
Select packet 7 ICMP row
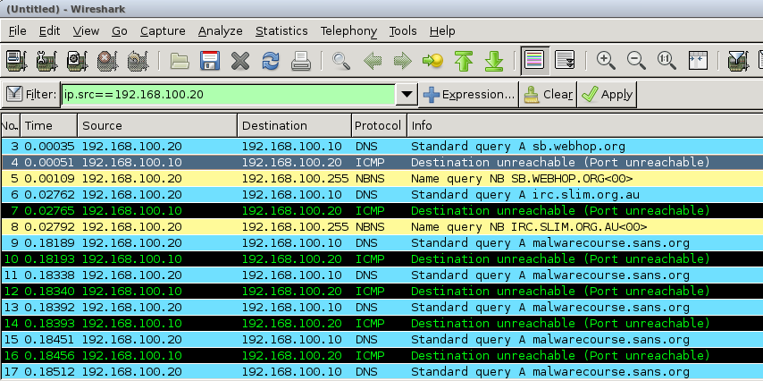(382, 210)
